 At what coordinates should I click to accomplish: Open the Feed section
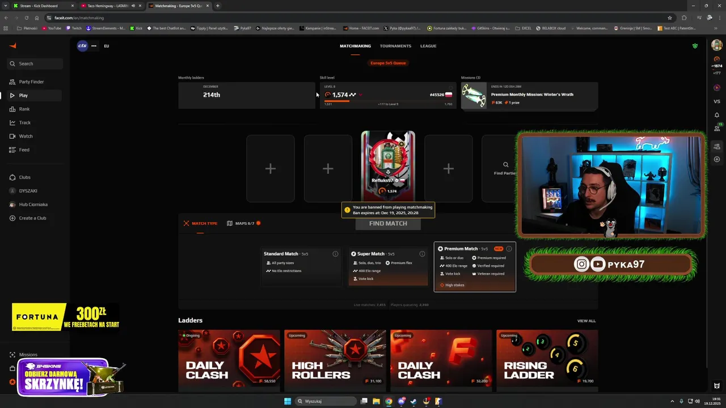pos(34,150)
